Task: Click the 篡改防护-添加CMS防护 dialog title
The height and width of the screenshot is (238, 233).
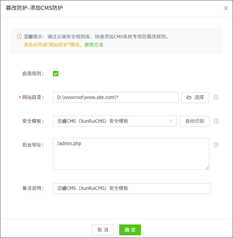Action: [34, 8]
